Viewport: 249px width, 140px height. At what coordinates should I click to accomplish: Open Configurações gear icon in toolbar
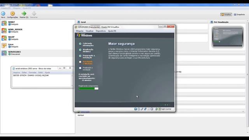(12, 14)
